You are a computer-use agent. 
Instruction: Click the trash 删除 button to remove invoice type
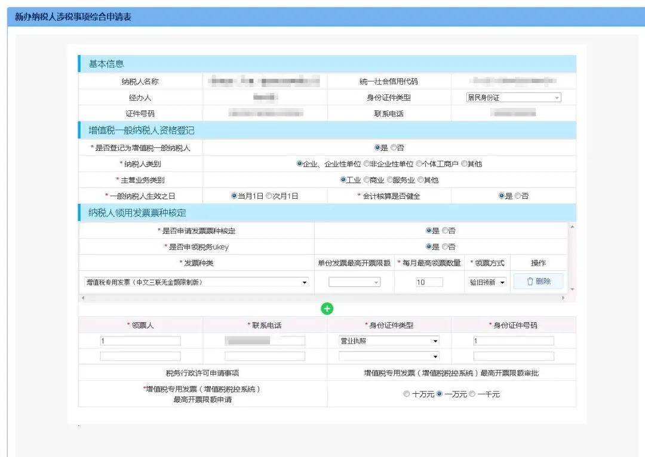(x=537, y=281)
